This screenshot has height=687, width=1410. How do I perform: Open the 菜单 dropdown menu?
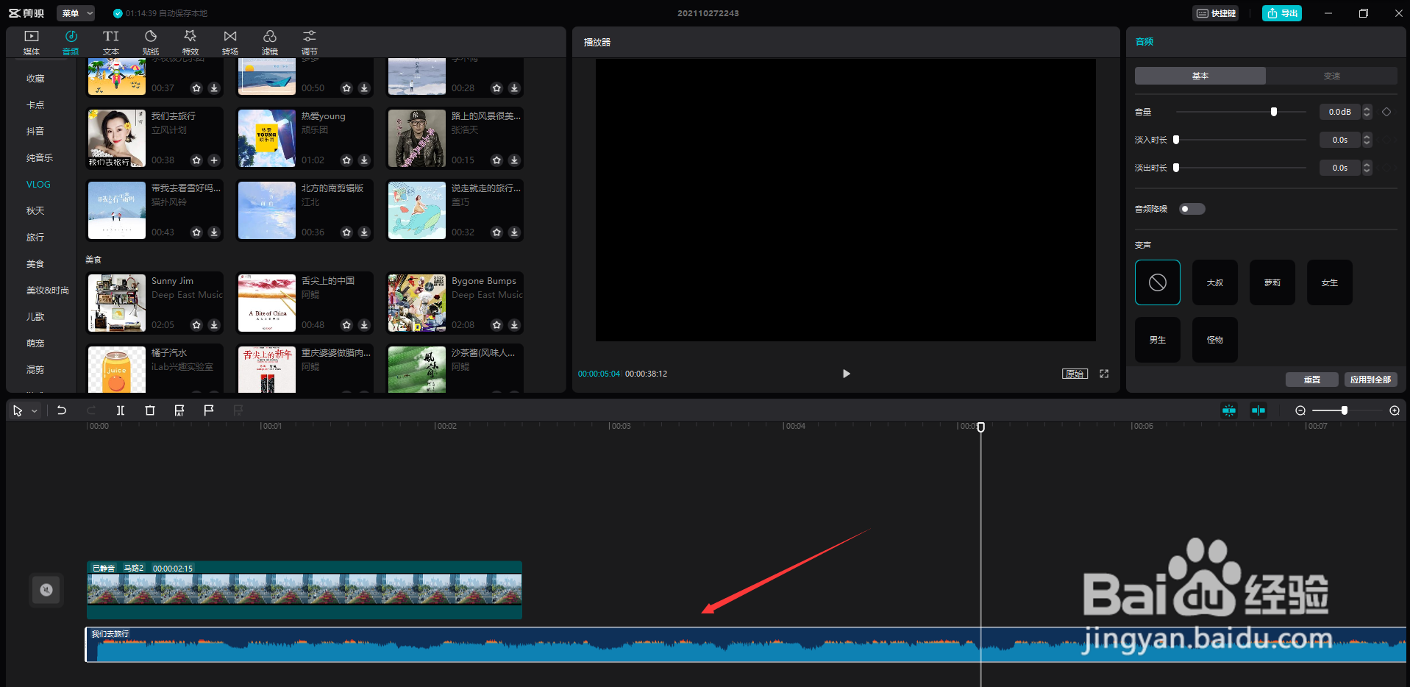click(76, 13)
